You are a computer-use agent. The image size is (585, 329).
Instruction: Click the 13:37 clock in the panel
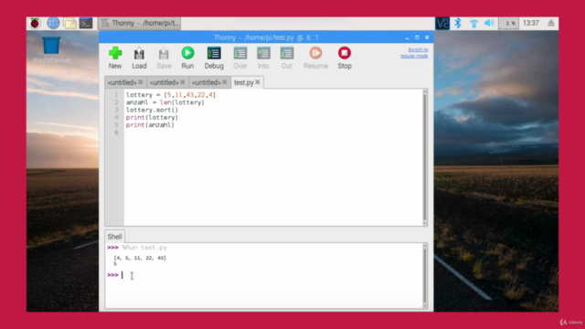tap(530, 23)
